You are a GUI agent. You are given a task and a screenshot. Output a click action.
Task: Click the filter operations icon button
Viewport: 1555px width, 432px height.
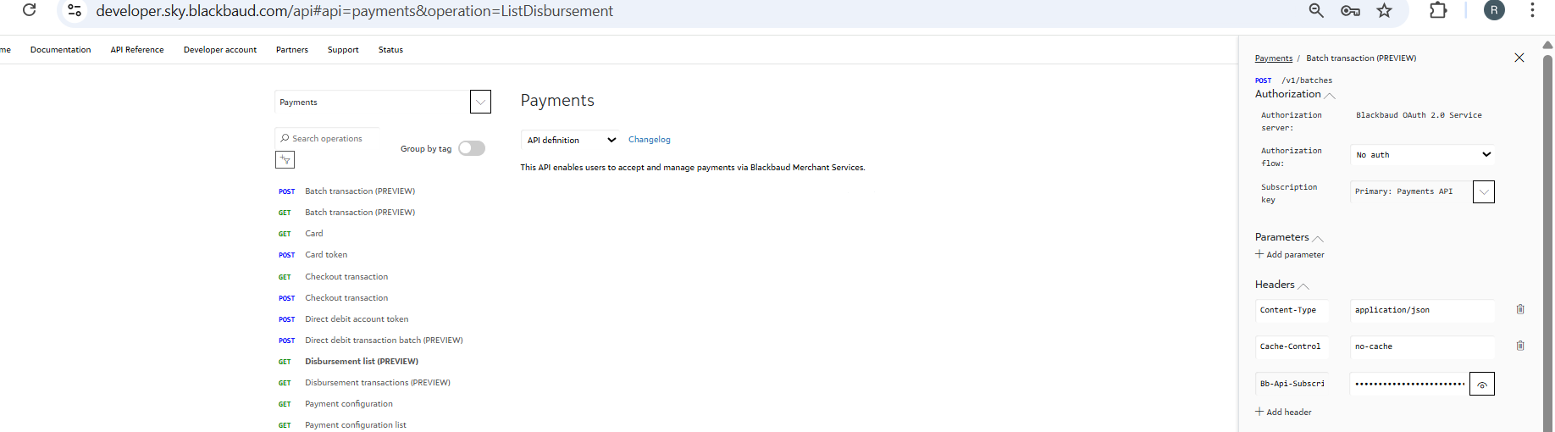[285, 159]
